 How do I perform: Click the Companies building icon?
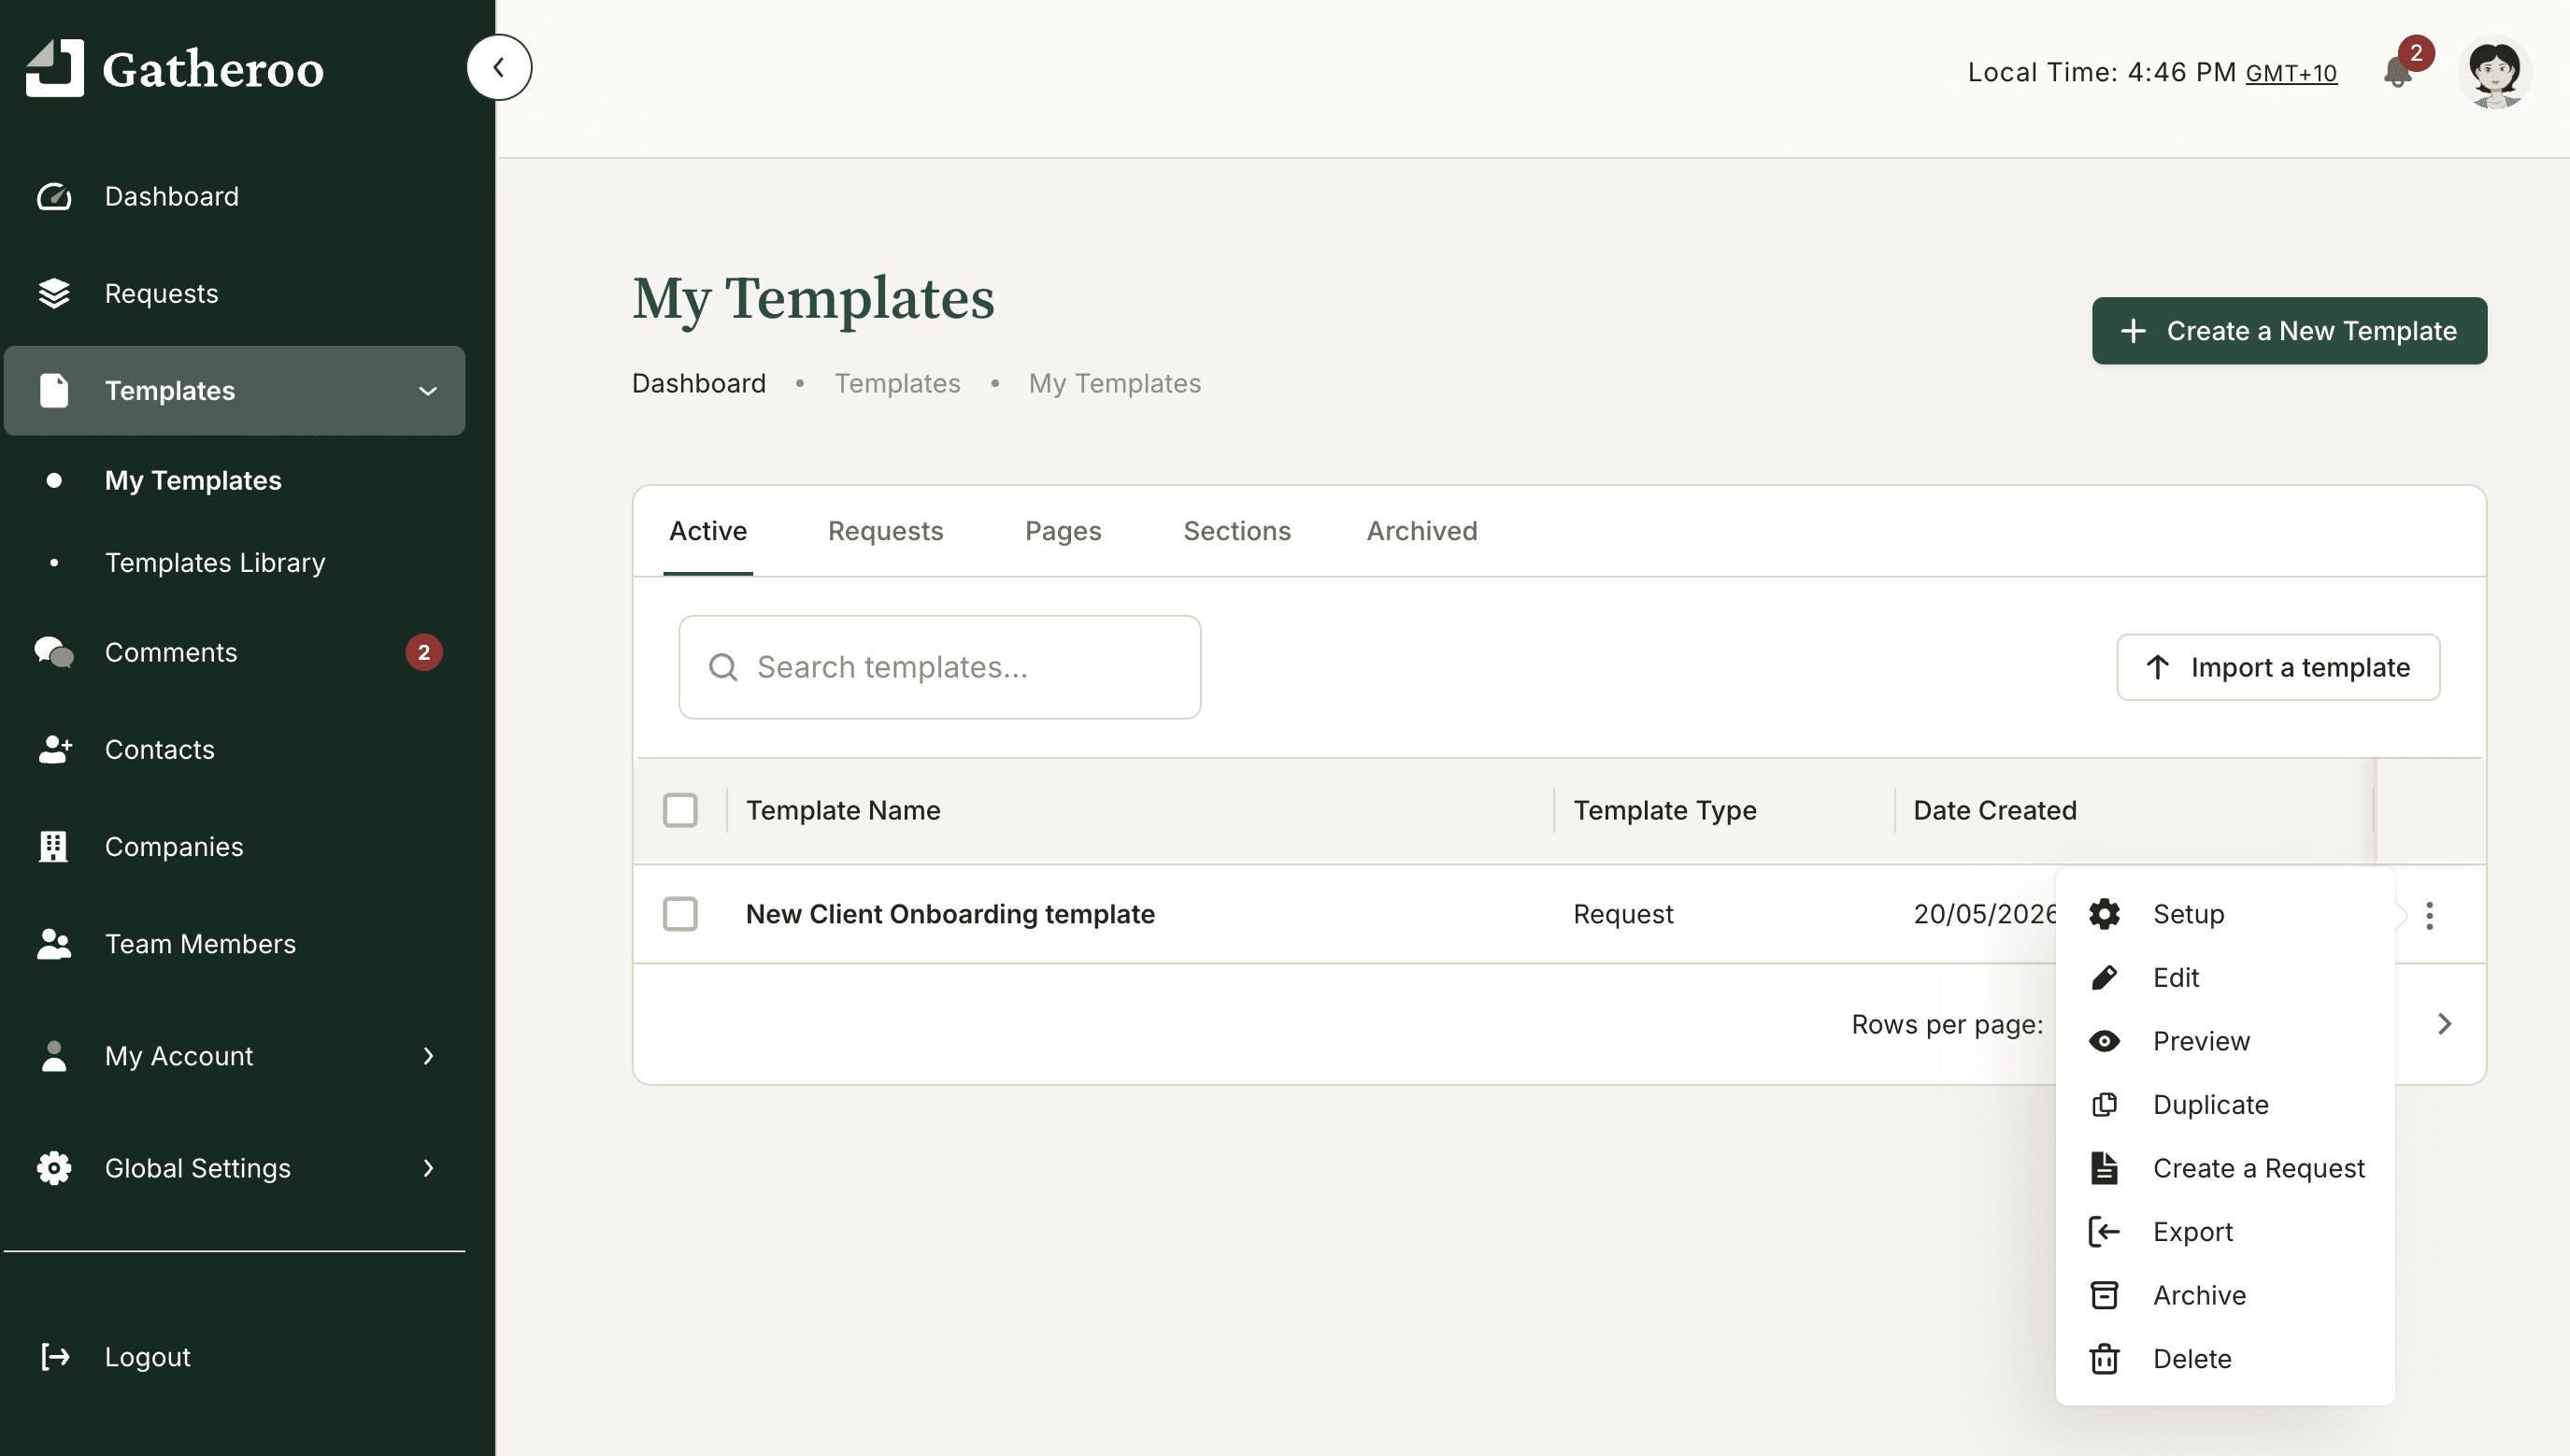pyautogui.click(x=53, y=846)
